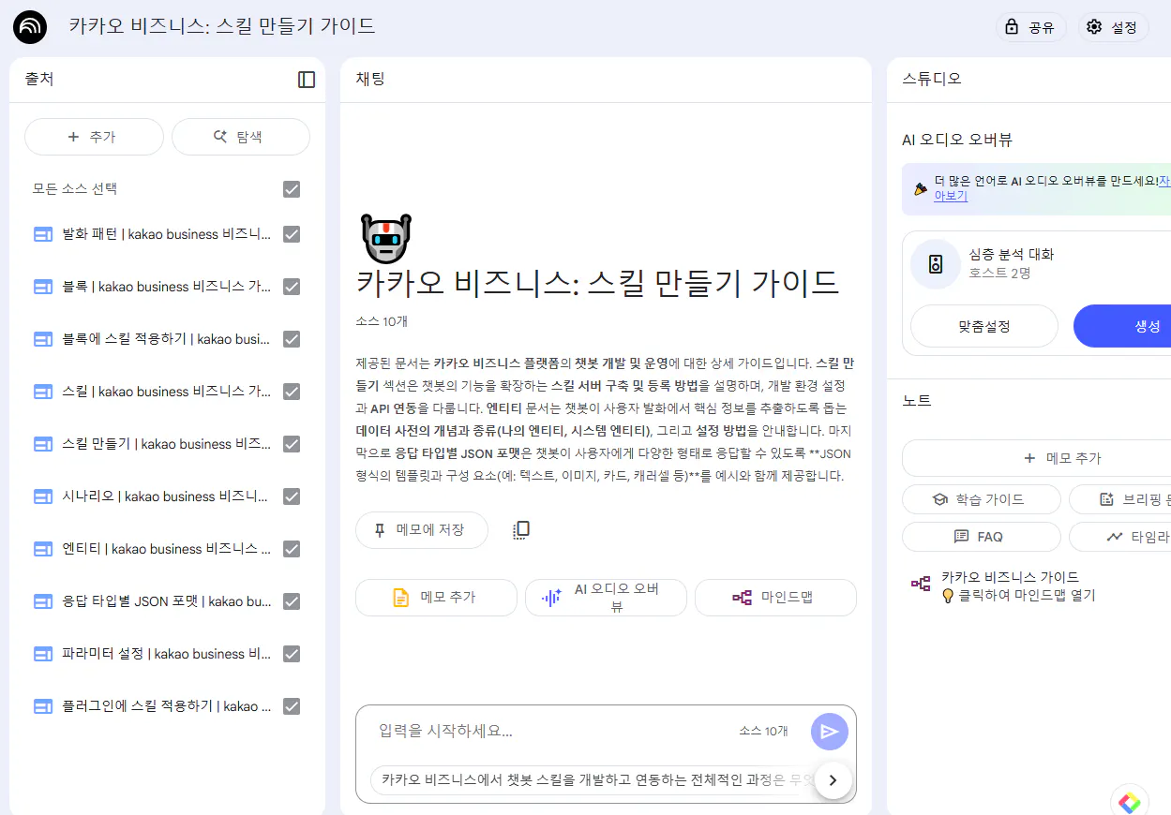The width and height of the screenshot is (1171, 815).
Task: Click the 추가 add source button
Action: (x=94, y=137)
